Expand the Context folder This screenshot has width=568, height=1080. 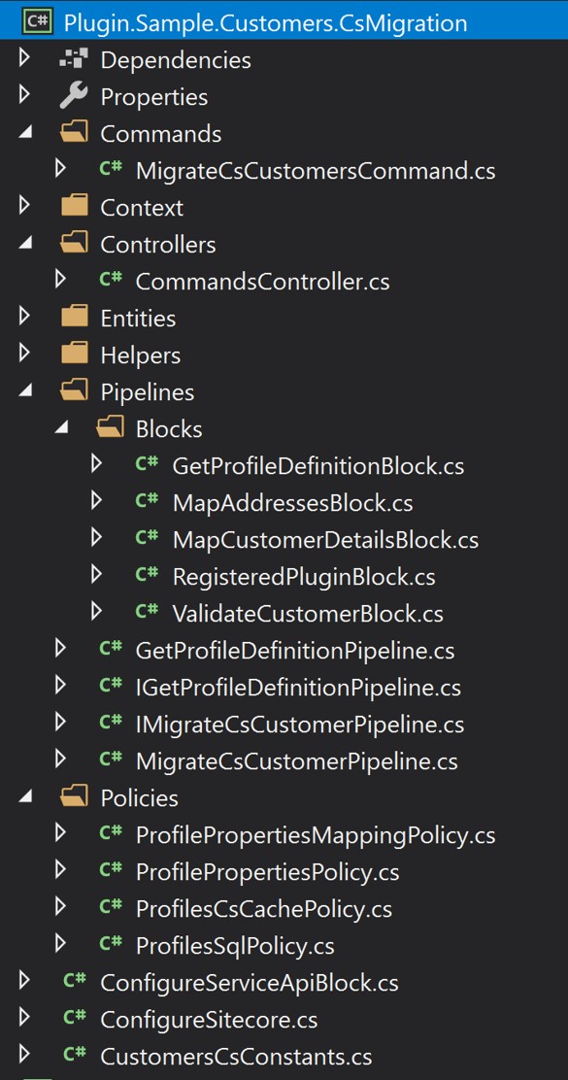point(21,207)
